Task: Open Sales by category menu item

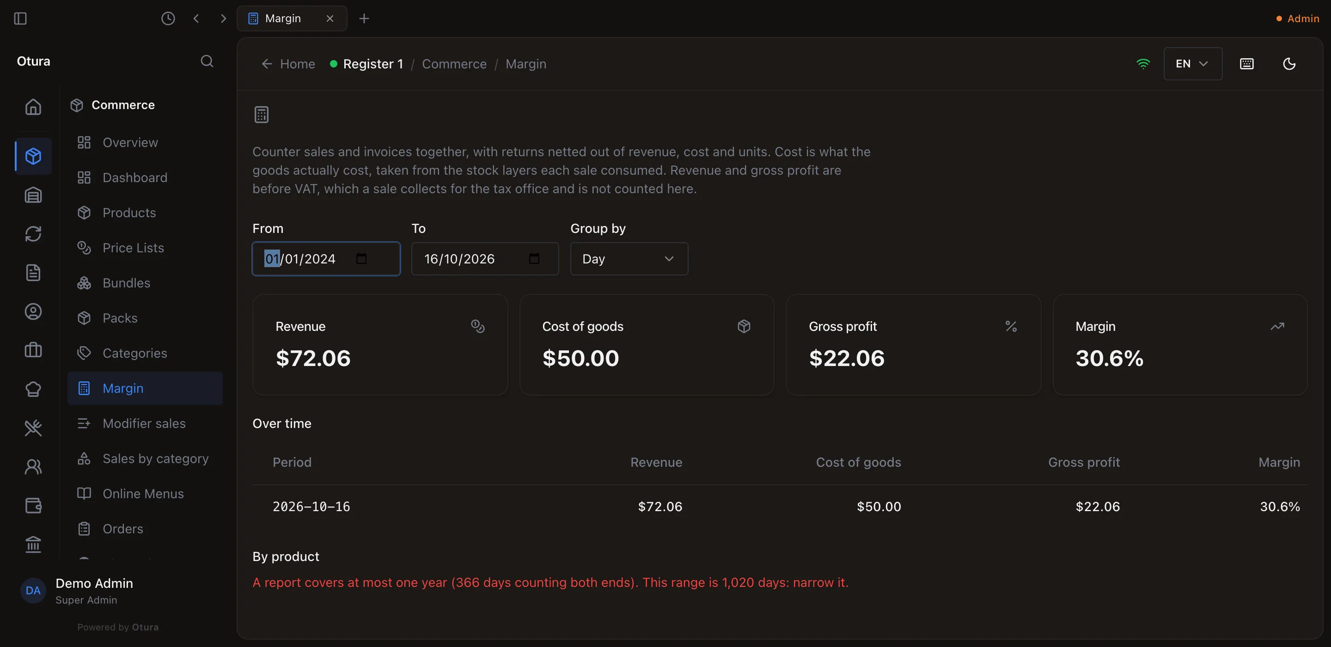Action: point(145,458)
